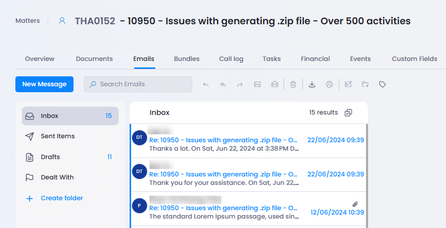Click the Delete trash icon

pyautogui.click(x=293, y=84)
